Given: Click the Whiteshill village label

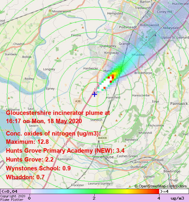Looking at the screenshot, I should click(145, 133).
